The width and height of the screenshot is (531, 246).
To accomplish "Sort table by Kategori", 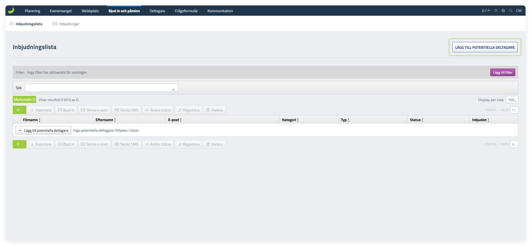I will [x=290, y=120].
